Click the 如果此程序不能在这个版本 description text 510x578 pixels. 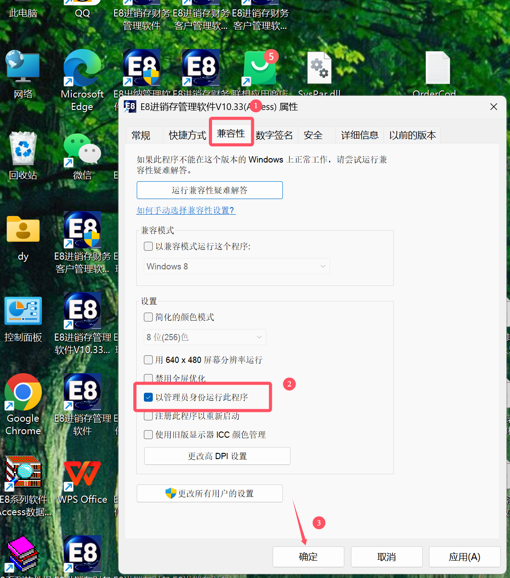pos(262,165)
